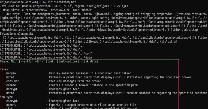This screenshot has width=208, height=109.
Task: Select the 'bstat' task name
Action: click(x=10, y=77)
